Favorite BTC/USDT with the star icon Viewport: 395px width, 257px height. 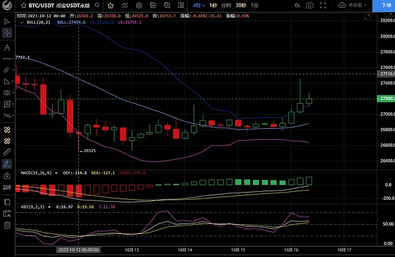(x=24, y=5)
